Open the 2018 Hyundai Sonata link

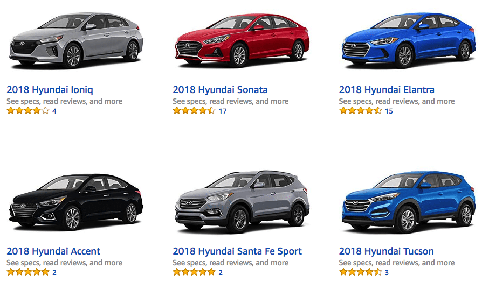[220, 90]
